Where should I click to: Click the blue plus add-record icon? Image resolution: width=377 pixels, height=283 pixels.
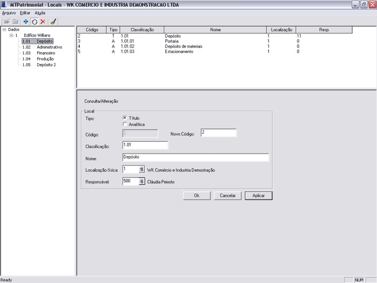coord(25,22)
